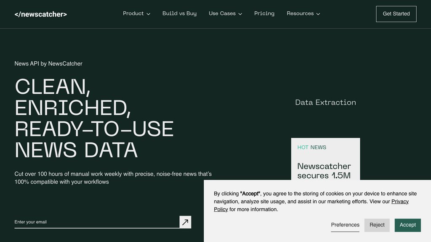The height and width of the screenshot is (242, 431).
Task: Go to the Pricing page
Action: pos(264,13)
